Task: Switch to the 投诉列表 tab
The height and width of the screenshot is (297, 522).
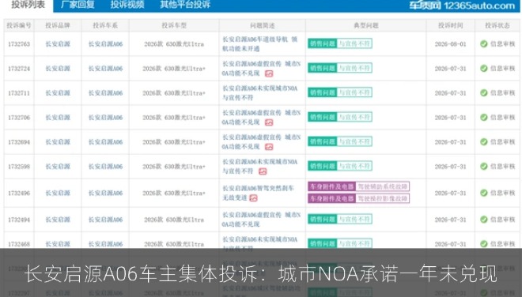Action: [28, 5]
